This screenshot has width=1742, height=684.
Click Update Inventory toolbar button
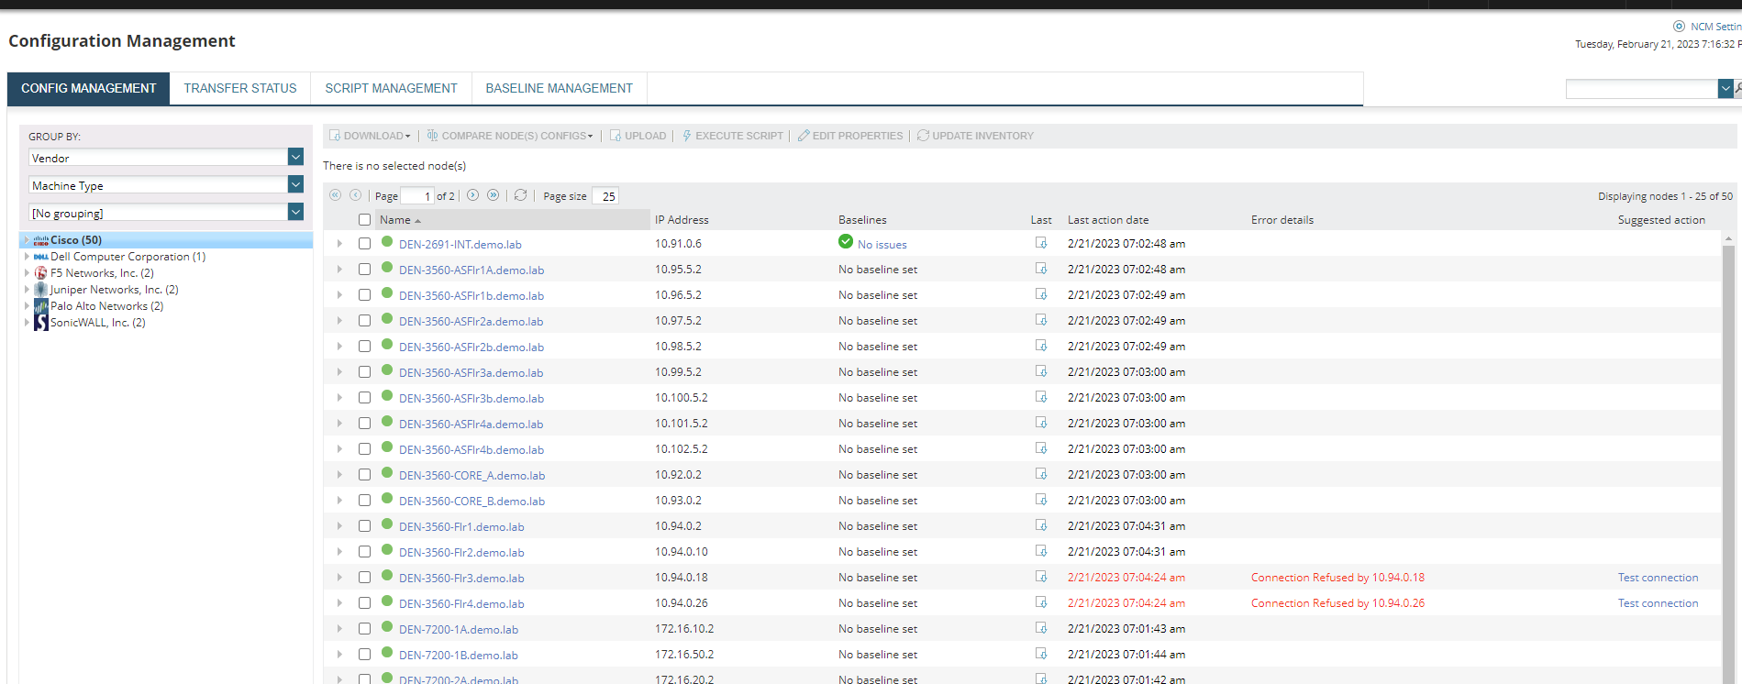(975, 136)
